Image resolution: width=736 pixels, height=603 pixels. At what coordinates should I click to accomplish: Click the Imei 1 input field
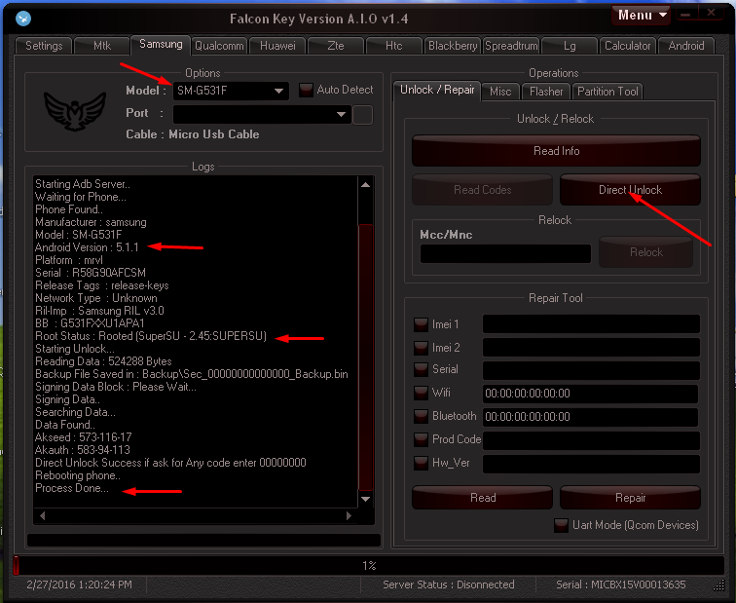591,324
